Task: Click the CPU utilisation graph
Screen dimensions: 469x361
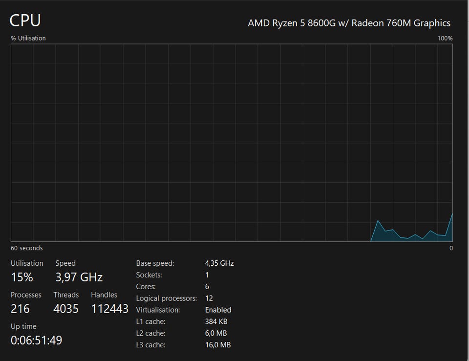Action: 232,143
